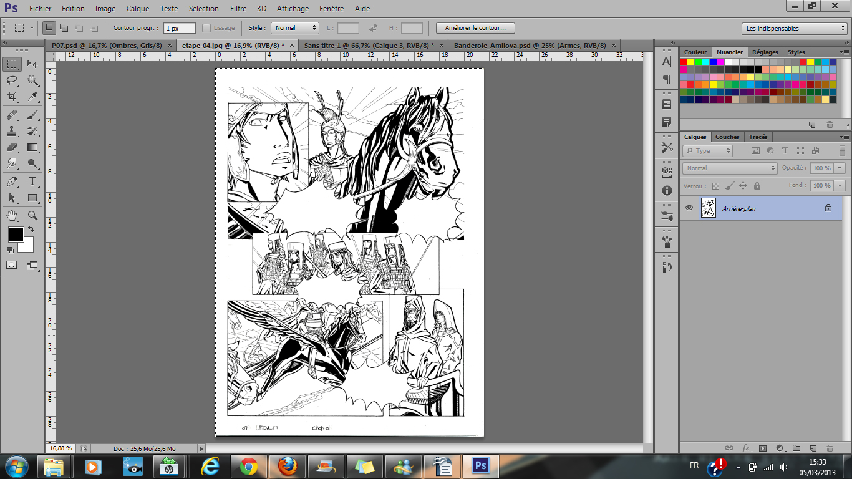Image resolution: width=852 pixels, height=479 pixels.
Task: Swap foreground and background colors
Action: 31,230
